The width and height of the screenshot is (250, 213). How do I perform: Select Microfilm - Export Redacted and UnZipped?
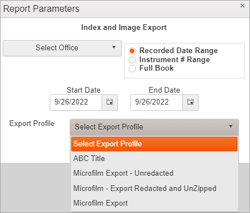click(154, 188)
